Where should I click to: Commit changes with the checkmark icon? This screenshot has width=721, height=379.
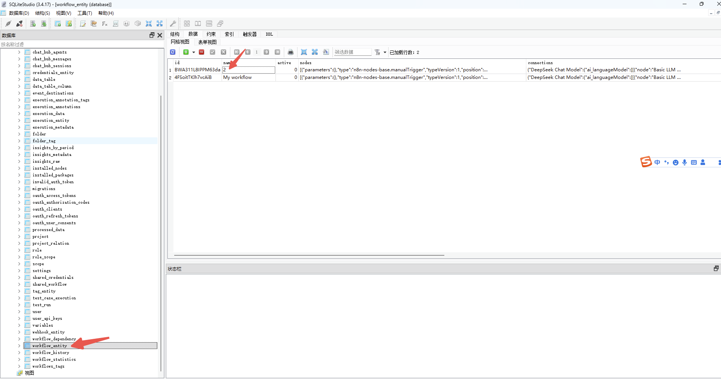tap(213, 52)
